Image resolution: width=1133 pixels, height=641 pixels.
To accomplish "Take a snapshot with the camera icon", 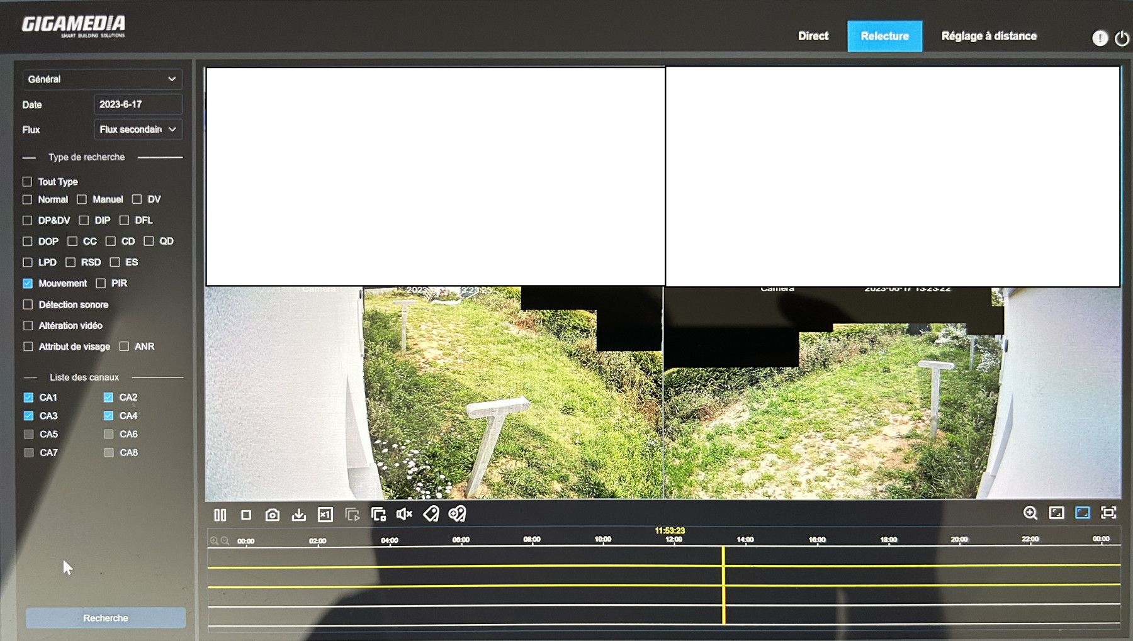I will [273, 515].
